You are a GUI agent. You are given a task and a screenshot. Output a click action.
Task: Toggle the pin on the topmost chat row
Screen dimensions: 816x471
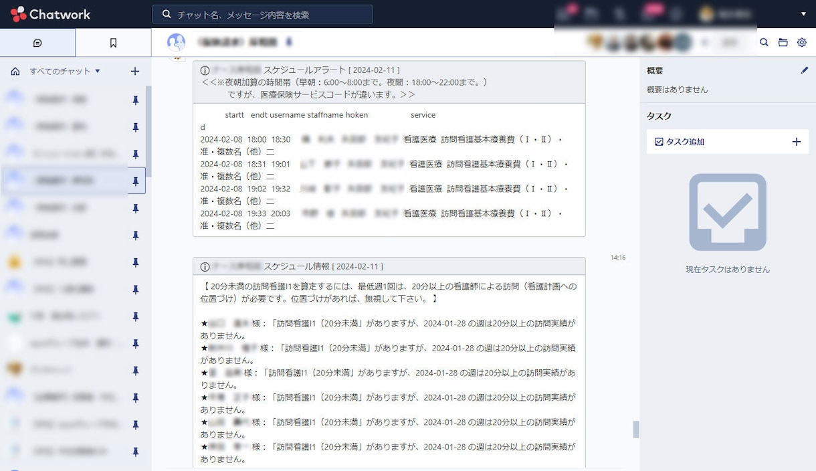pyautogui.click(x=136, y=100)
